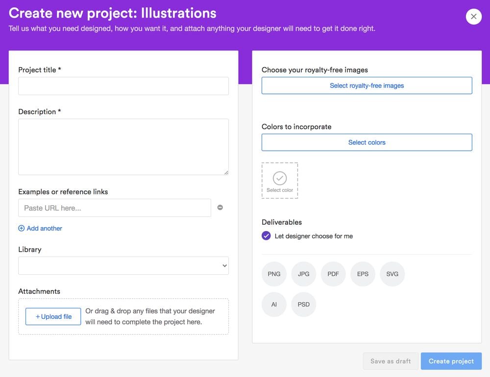Open the Select colors button

[x=367, y=142]
